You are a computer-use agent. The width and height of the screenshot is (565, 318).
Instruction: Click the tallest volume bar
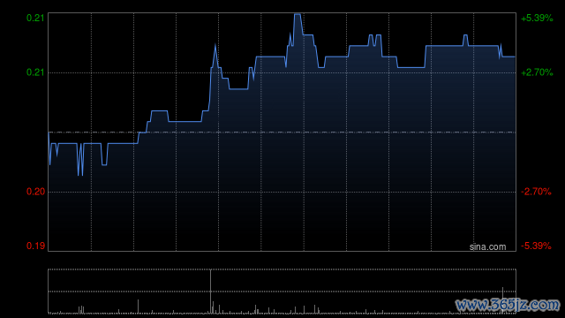[x=210, y=291]
